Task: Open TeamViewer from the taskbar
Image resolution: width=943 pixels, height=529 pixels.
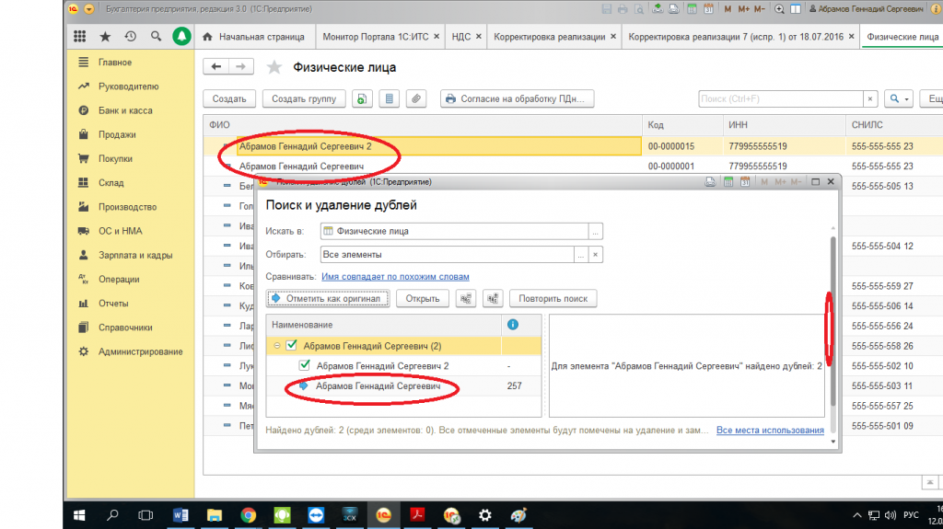Action: click(316, 515)
